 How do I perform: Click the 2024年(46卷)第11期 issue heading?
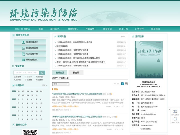click(60, 78)
